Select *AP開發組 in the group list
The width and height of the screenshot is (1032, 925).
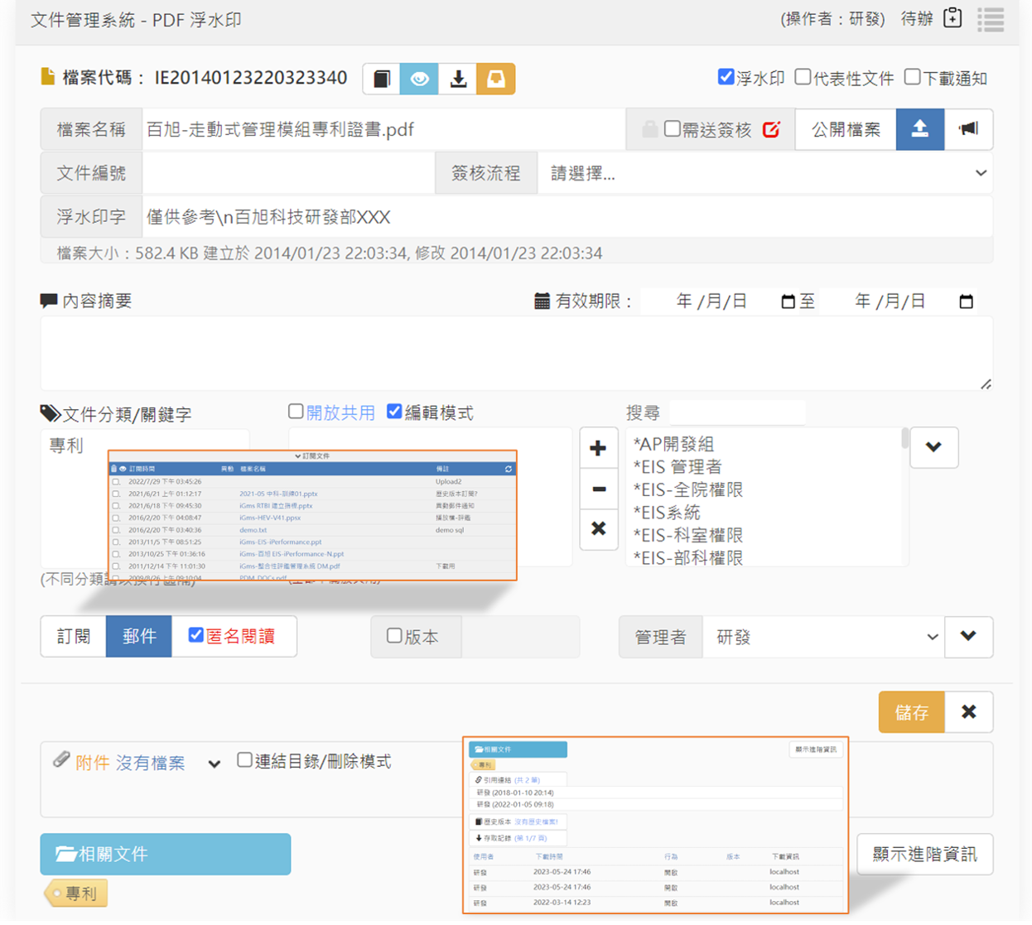coord(673,445)
